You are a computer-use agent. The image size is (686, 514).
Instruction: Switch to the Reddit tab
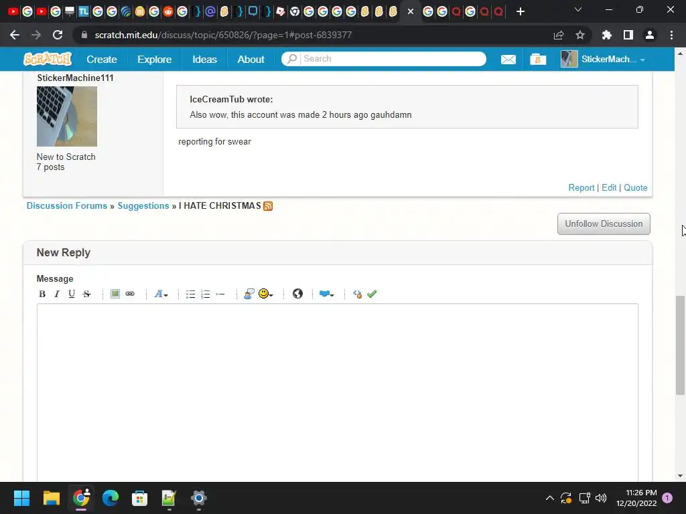(167, 11)
